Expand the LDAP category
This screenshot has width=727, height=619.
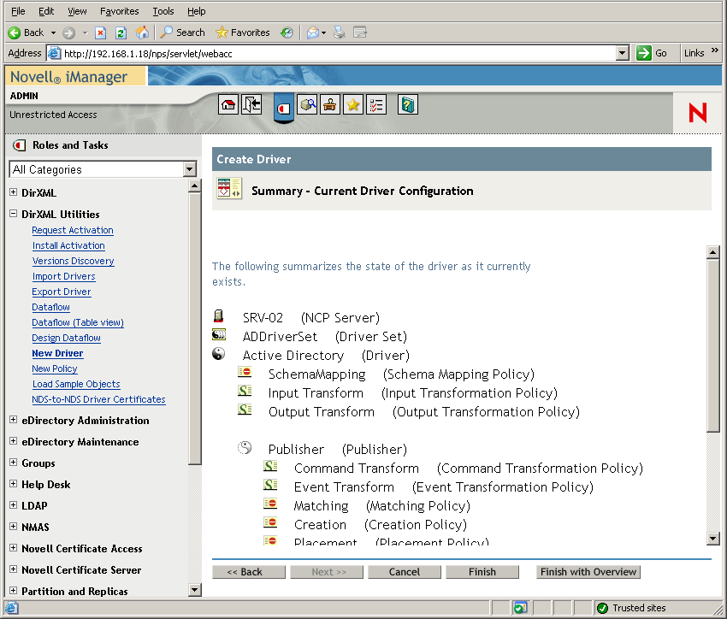pos(14,505)
